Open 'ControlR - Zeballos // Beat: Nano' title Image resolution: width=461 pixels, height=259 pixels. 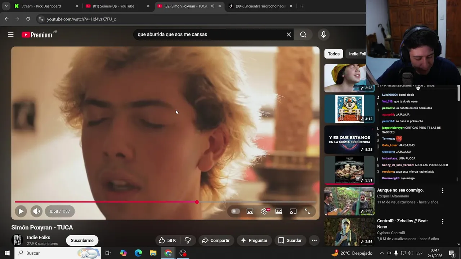point(402,224)
